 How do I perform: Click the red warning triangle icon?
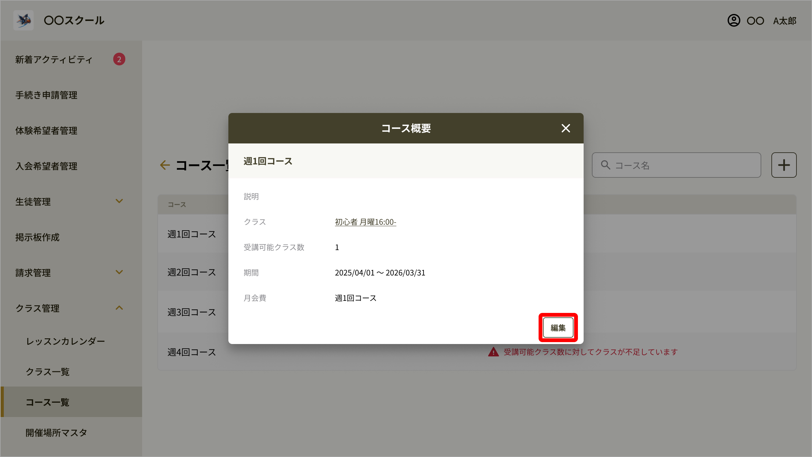(494, 352)
